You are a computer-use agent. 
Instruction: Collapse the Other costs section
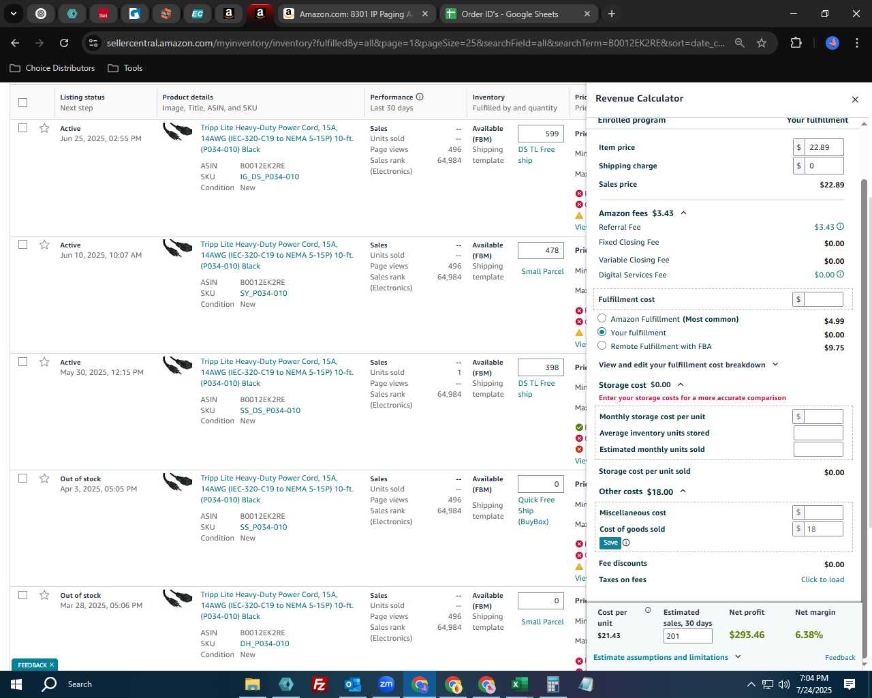[x=683, y=491]
